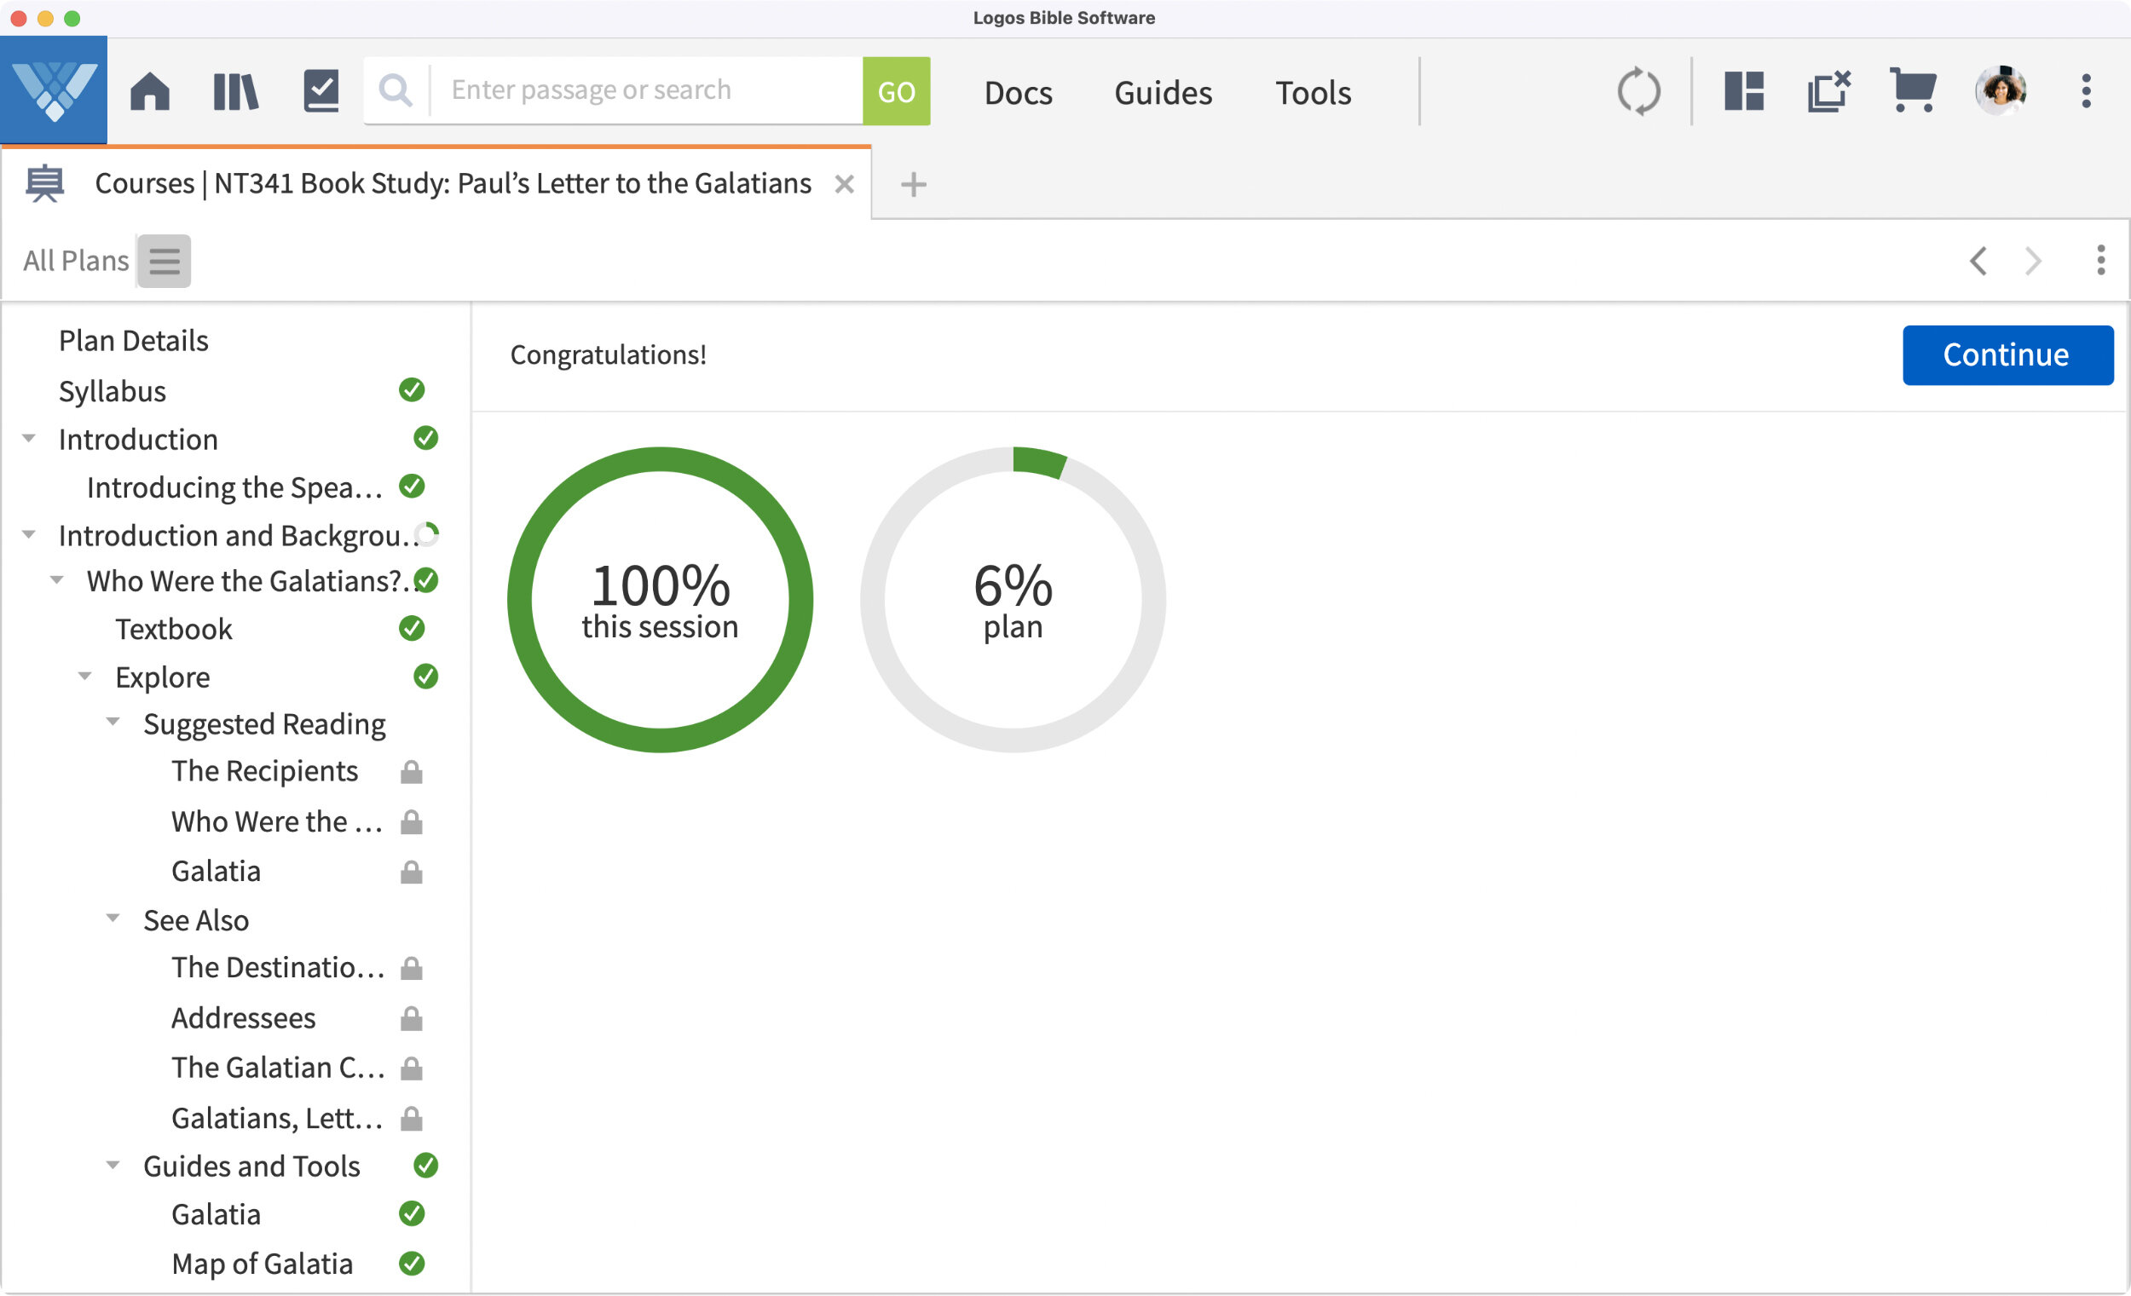Toggle Who Were the Galatians? checkmark
Screen dimensions: 2131x1296
[x=425, y=580]
